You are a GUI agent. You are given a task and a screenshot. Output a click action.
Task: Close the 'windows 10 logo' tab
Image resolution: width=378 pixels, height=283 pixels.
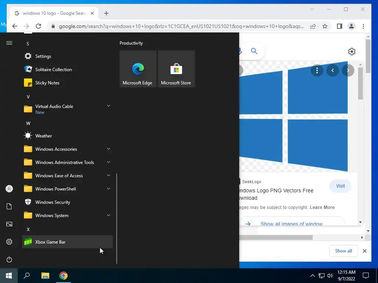point(92,13)
